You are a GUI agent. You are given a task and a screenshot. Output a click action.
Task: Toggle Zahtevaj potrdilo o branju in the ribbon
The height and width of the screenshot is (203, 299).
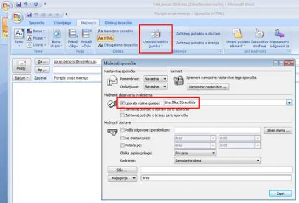pyautogui.click(x=198, y=43)
